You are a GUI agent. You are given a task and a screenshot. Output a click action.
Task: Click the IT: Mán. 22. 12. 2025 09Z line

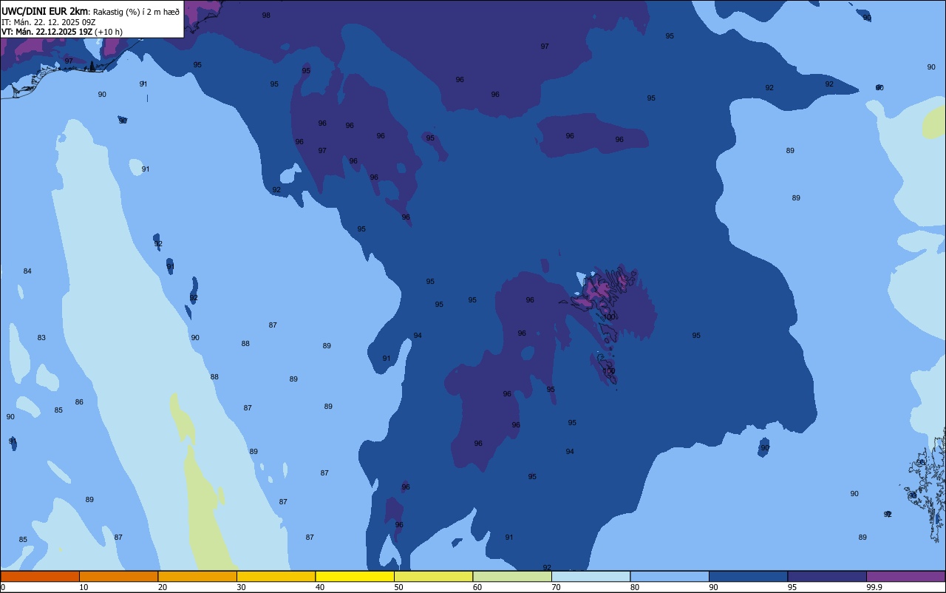(x=49, y=22)
